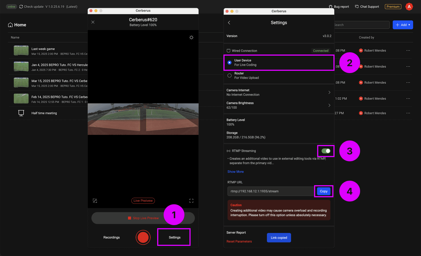
Task: Click the Premium badge
Action: [x=393, y=6]
